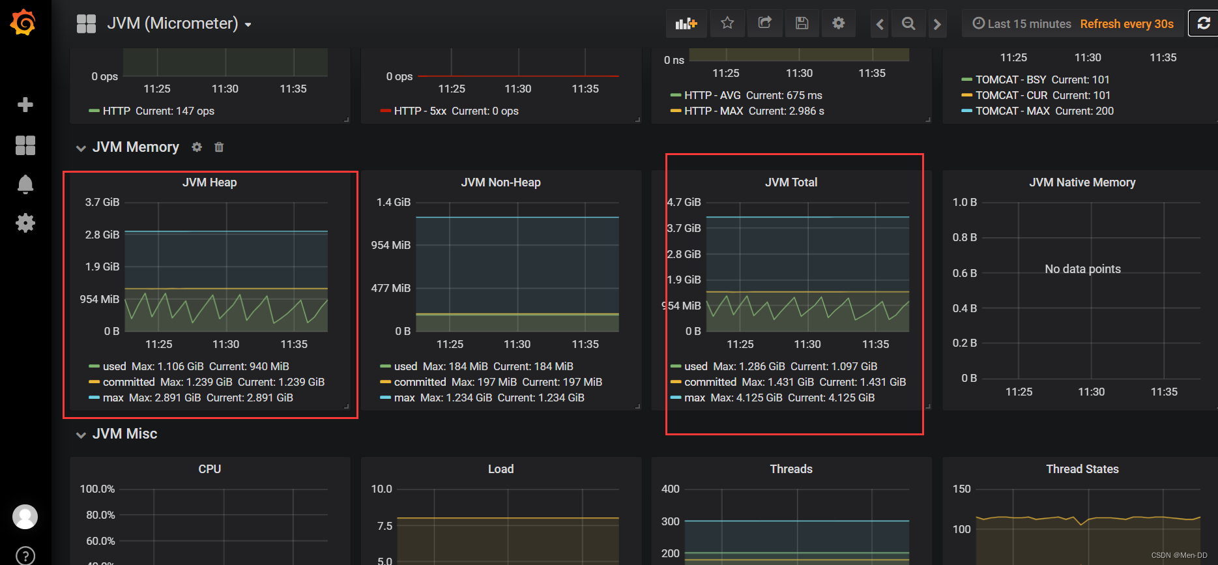Click HTTP - MAX legend entry

747,111
